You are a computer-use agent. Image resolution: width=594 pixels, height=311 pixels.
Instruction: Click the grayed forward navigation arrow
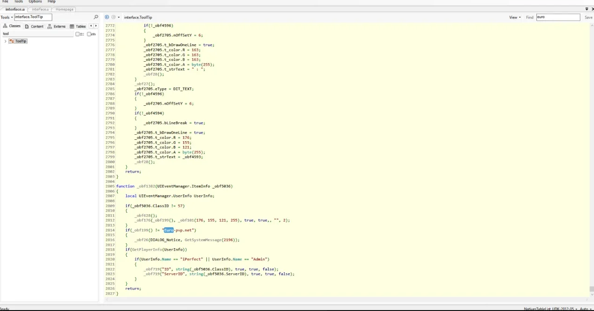(113, 17)
